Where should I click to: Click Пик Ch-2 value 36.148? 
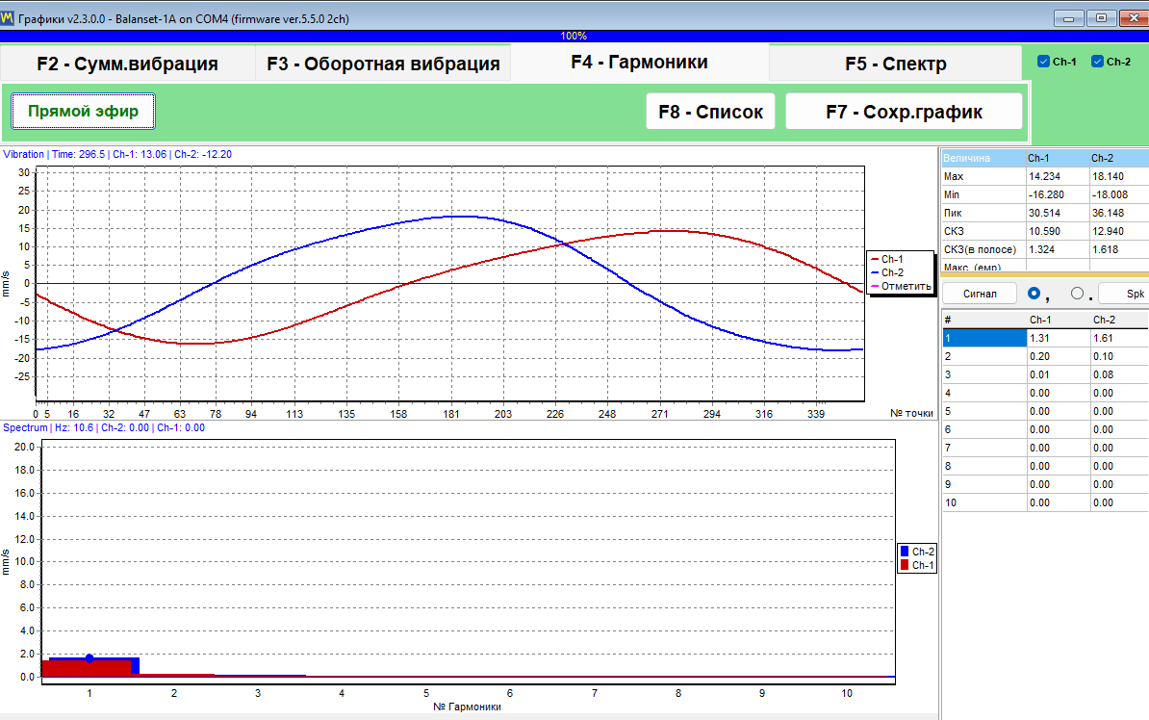[1119, 213]
